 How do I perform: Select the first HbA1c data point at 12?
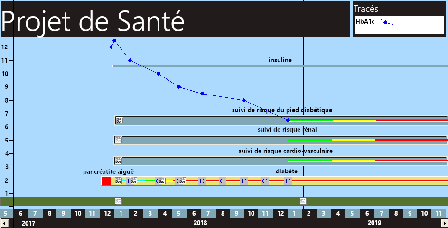[111, 47]
